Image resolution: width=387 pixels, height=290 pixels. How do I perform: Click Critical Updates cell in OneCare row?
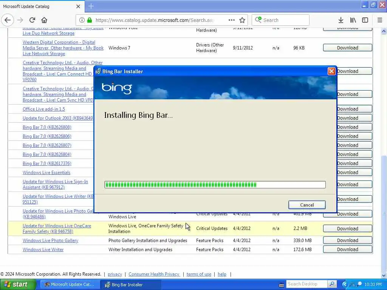(212, 228)
